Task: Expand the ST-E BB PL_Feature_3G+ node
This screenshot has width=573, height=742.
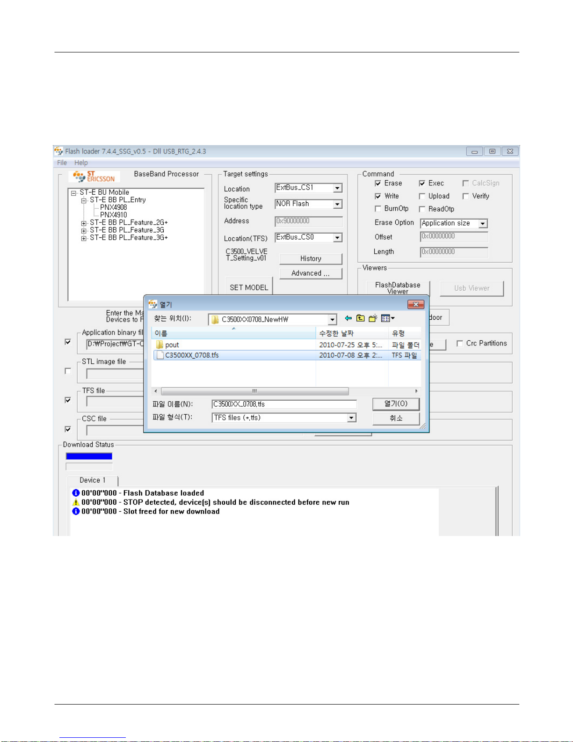Action: point(84,238)
